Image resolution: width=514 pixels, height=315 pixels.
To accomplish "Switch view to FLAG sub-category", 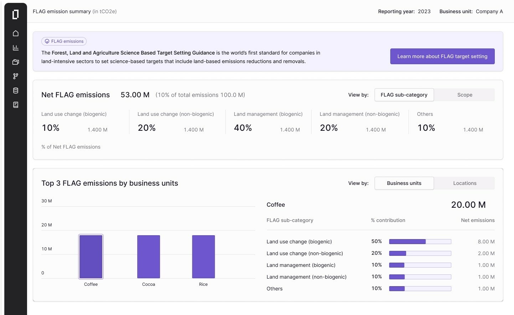I will pos(404,95).
